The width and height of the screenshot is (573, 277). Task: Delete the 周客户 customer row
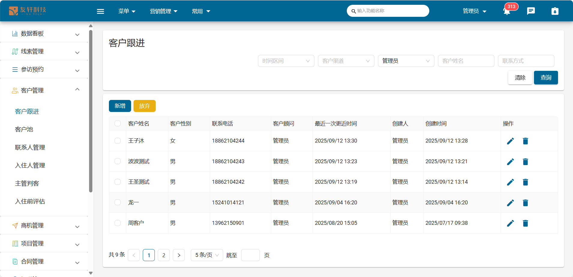(x=525, y=223)
